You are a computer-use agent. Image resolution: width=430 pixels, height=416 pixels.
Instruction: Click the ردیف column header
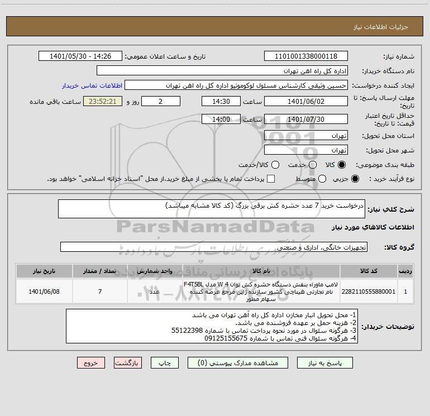pos(405,271)
